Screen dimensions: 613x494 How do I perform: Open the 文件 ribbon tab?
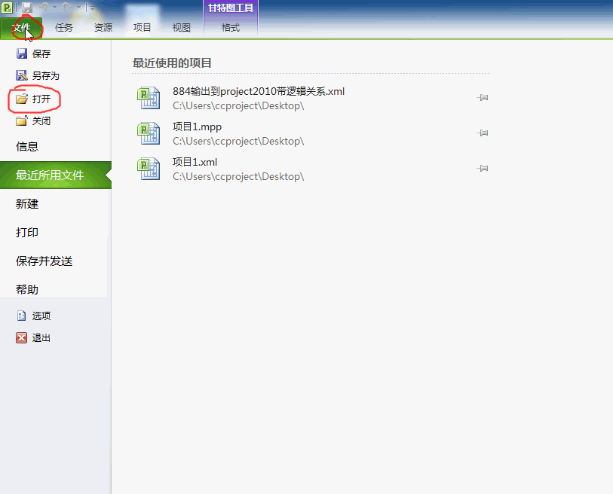point(21,28)
